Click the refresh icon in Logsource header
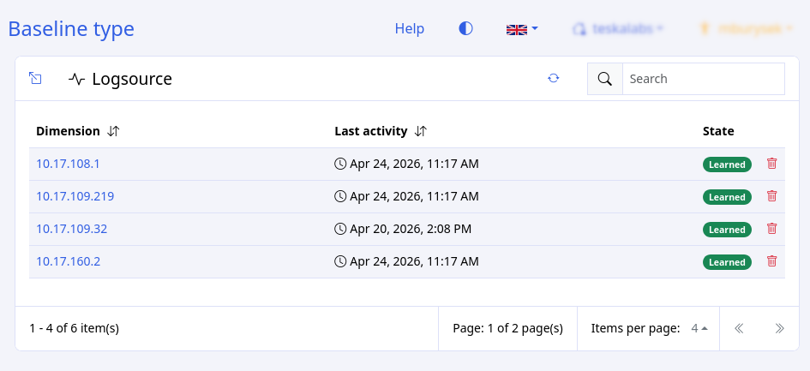Screen dimensions: 810x371 point(554,79)
